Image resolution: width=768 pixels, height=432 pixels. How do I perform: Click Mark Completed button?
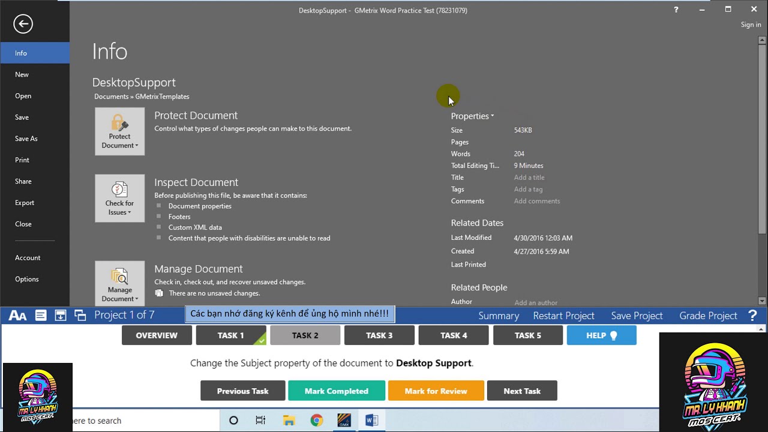pyautogui.click(x=337, y=391)
